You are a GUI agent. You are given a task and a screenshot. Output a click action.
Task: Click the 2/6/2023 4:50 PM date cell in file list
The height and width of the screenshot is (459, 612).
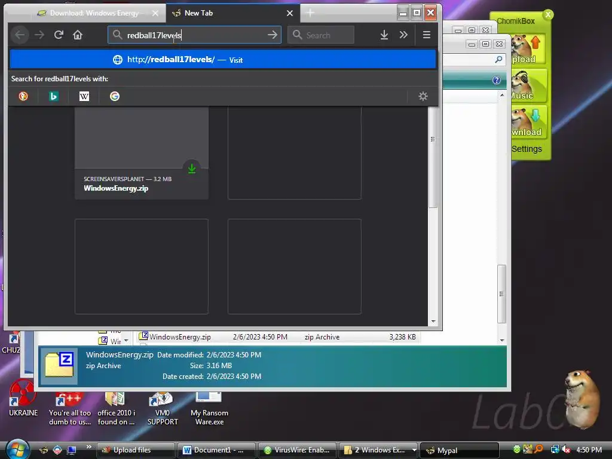[x=260, y=337]
